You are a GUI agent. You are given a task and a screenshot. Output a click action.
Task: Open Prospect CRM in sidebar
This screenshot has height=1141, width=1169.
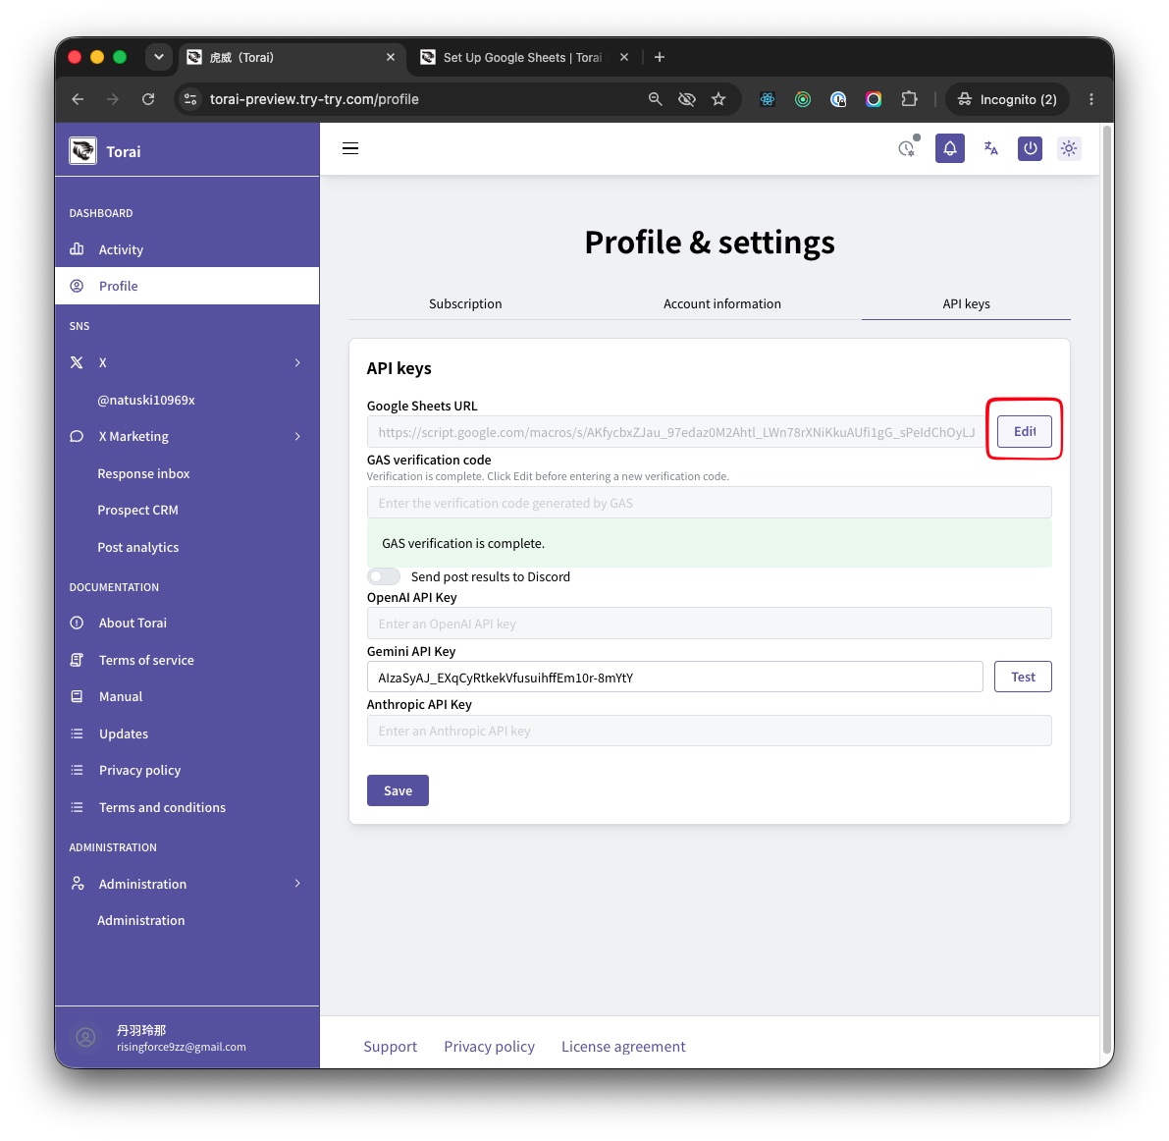138,510
